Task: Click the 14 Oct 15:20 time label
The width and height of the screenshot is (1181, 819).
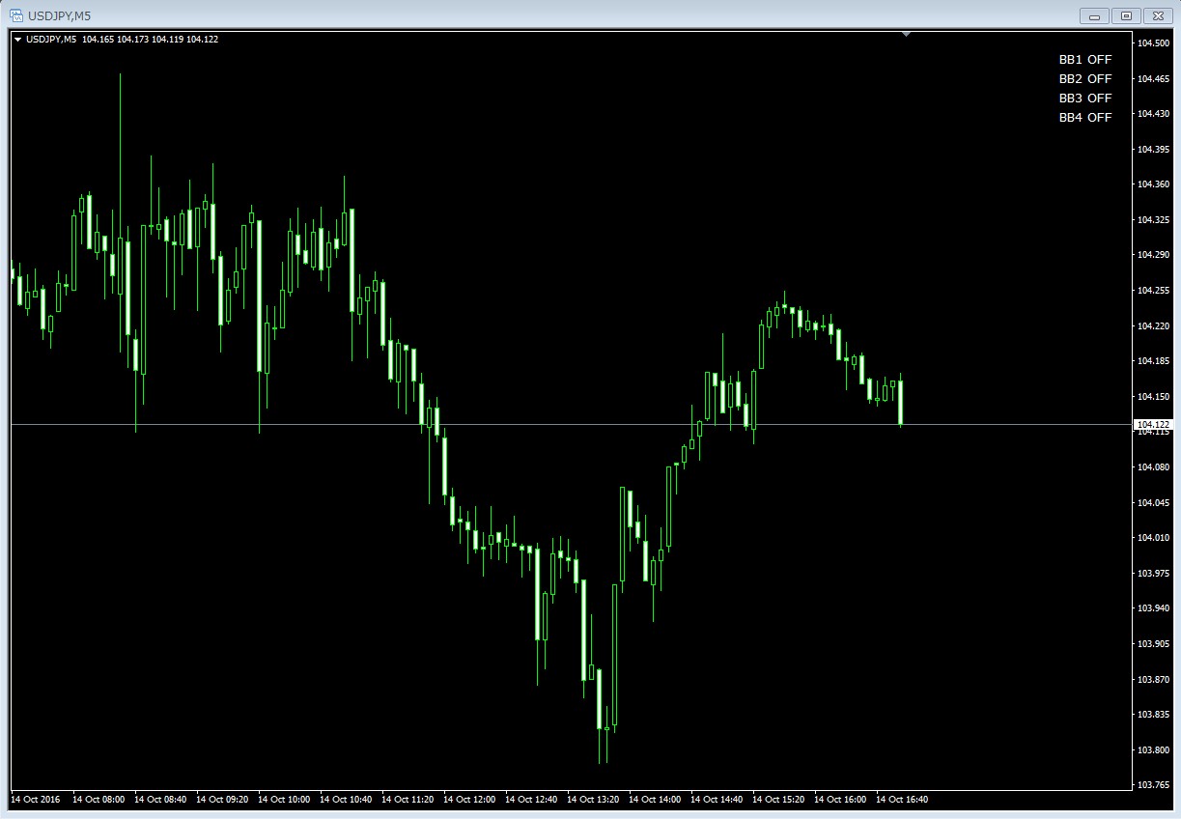Action: coord(778,800)
